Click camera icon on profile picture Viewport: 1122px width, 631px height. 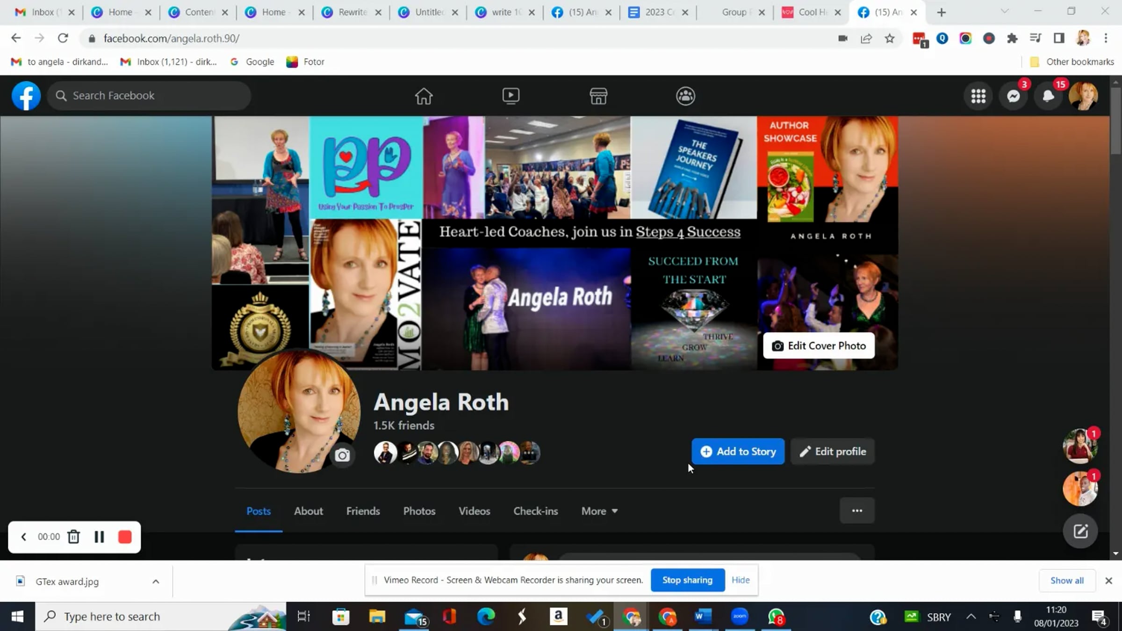[342, 455]
